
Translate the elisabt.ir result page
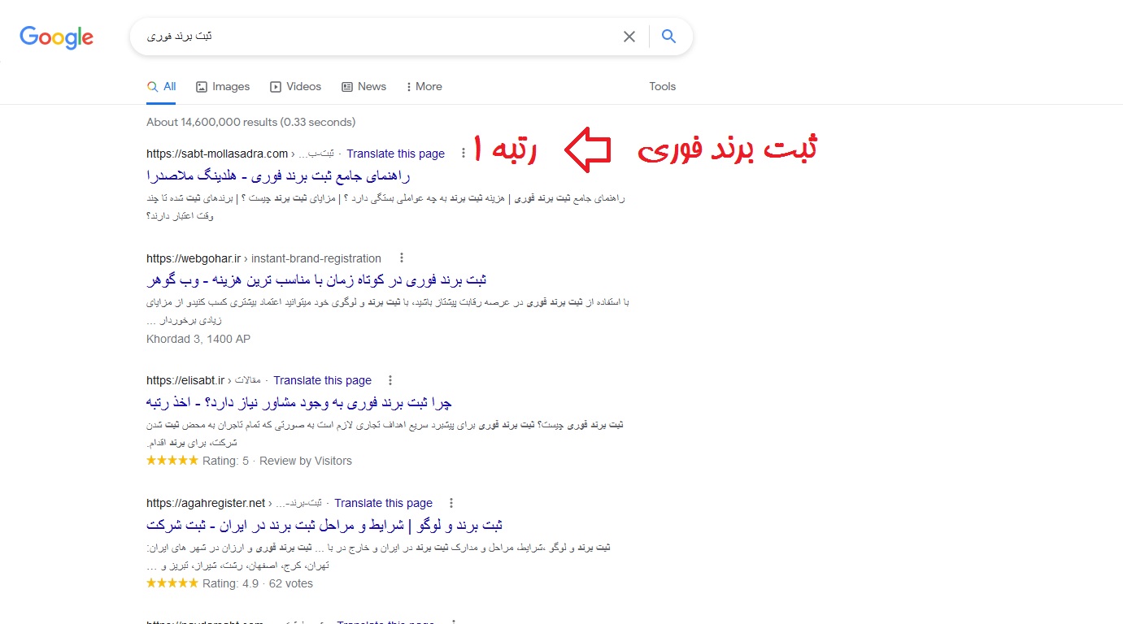coord(323,380)
